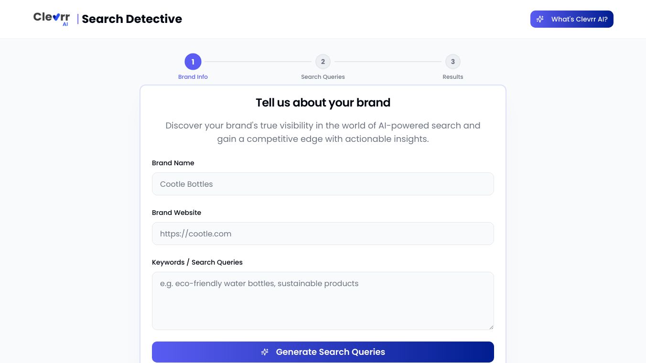Click the Brand Info step label
Viewport: 646px width, 363px height.
coord(193,77)
